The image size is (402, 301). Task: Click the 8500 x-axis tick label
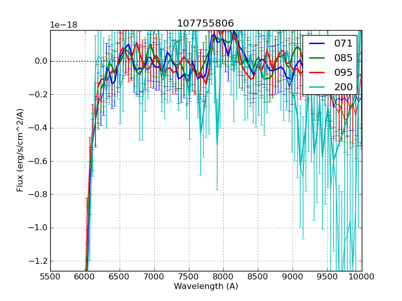point(258,276)
